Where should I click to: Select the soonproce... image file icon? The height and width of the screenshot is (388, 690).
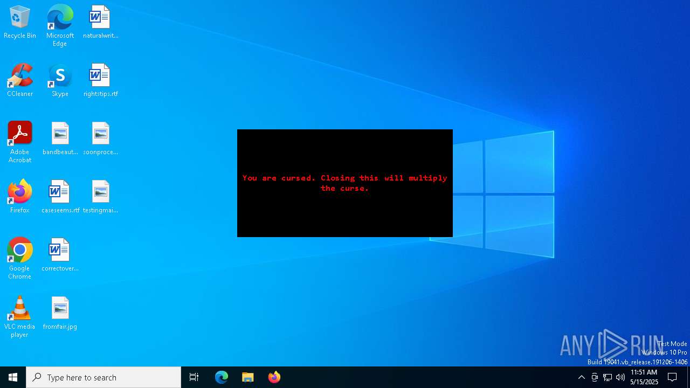pyautogui.click(x=100, y=139)
